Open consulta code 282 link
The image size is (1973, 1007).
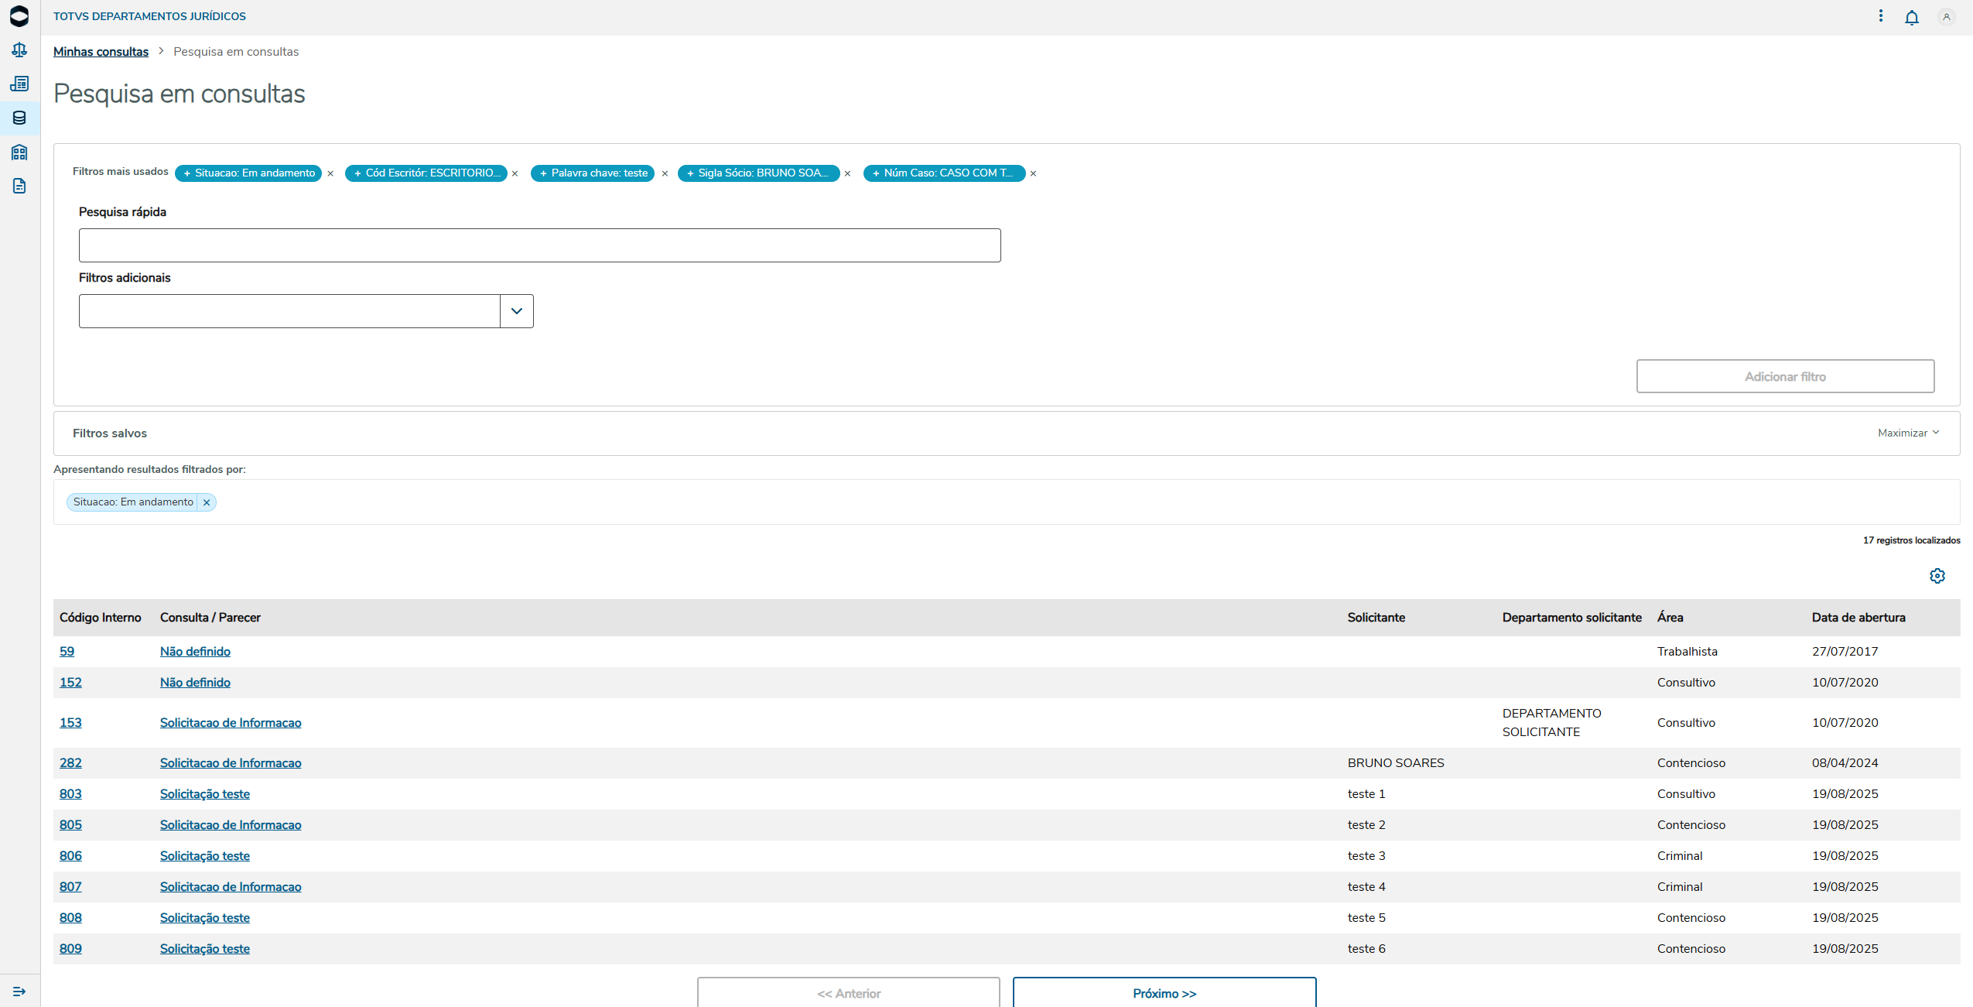[x=70, y=763]
